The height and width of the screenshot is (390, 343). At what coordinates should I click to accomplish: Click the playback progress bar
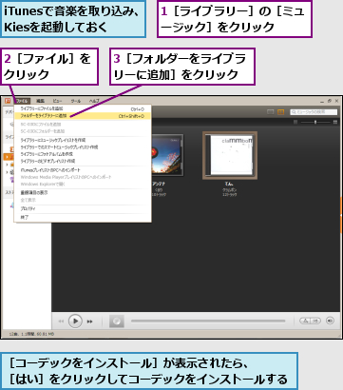(x=208, y=321)
